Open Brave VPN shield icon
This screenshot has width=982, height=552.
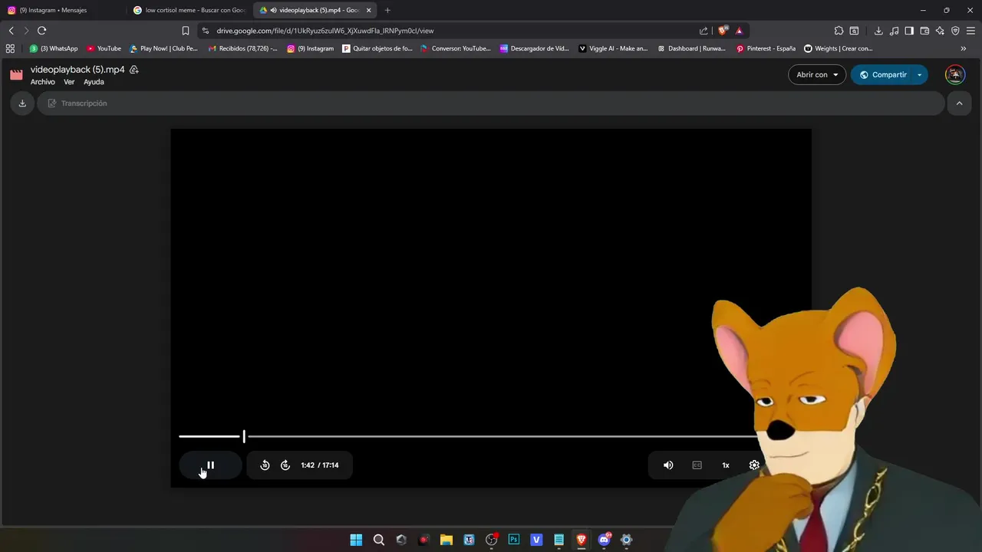click(x=955, y=31)
